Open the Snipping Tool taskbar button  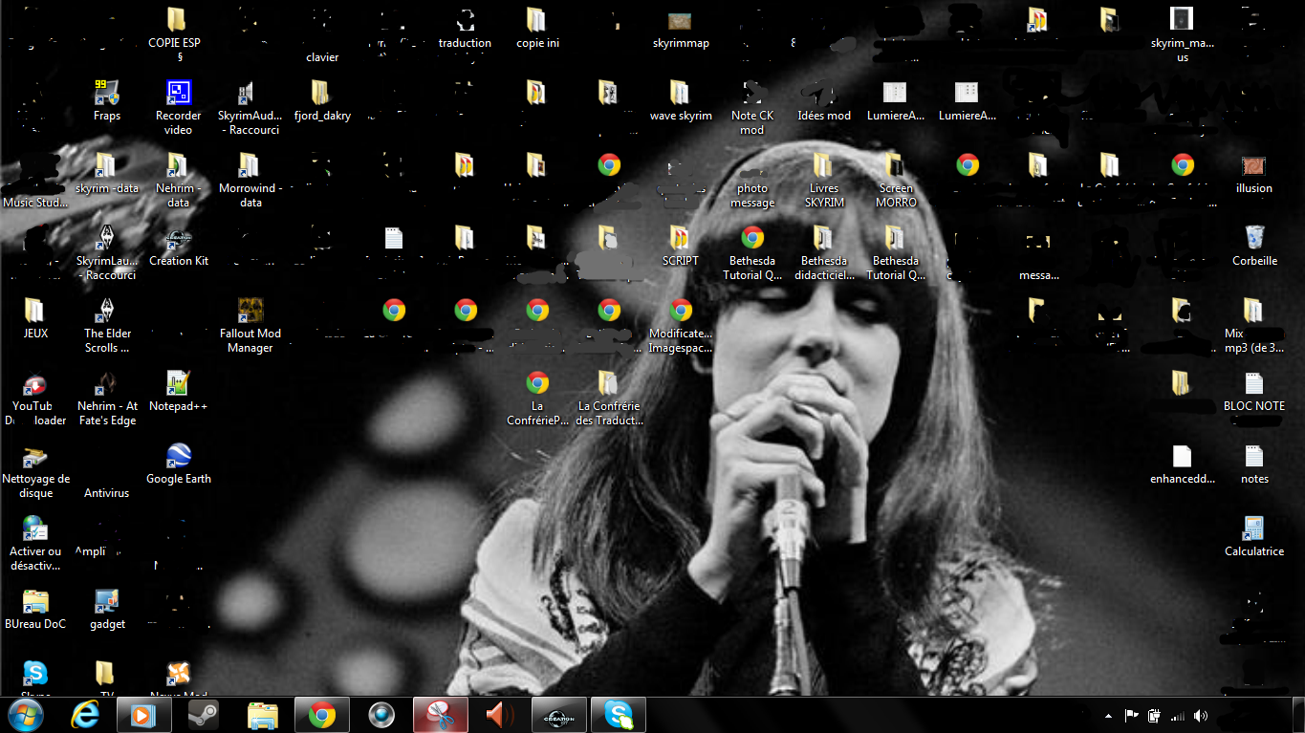point(440,715)
